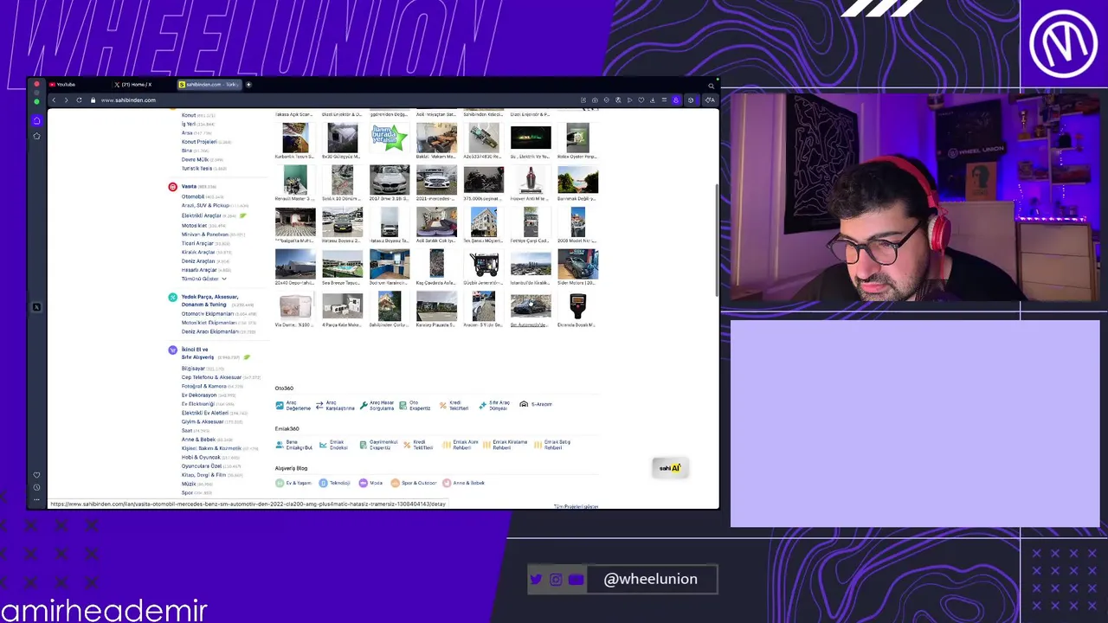Viewport: 1108px width, 623px height.
Task: Open Emlak Endeksi in Emlak360
Action: tap(333, 445)
